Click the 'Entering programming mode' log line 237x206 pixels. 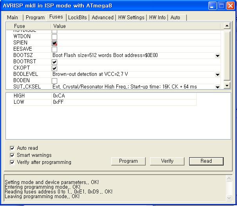pos(42,187)
